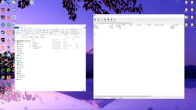Click Move arrow in 7-Zip toolbar
The width and height of the screenshot is (196, 110).
108,20
